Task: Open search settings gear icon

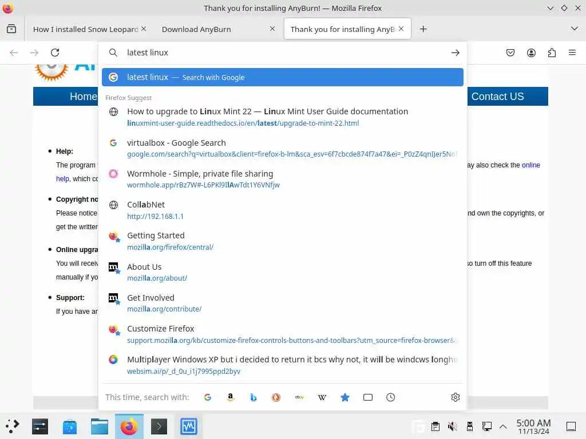Action: 455,397
